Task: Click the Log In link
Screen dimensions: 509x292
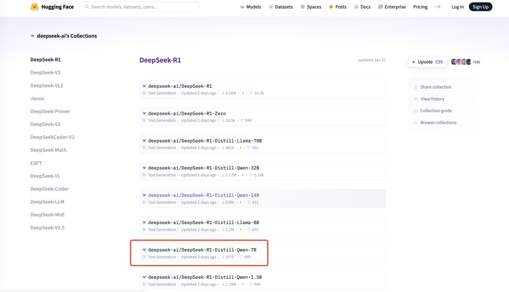Action: (457, 7)
